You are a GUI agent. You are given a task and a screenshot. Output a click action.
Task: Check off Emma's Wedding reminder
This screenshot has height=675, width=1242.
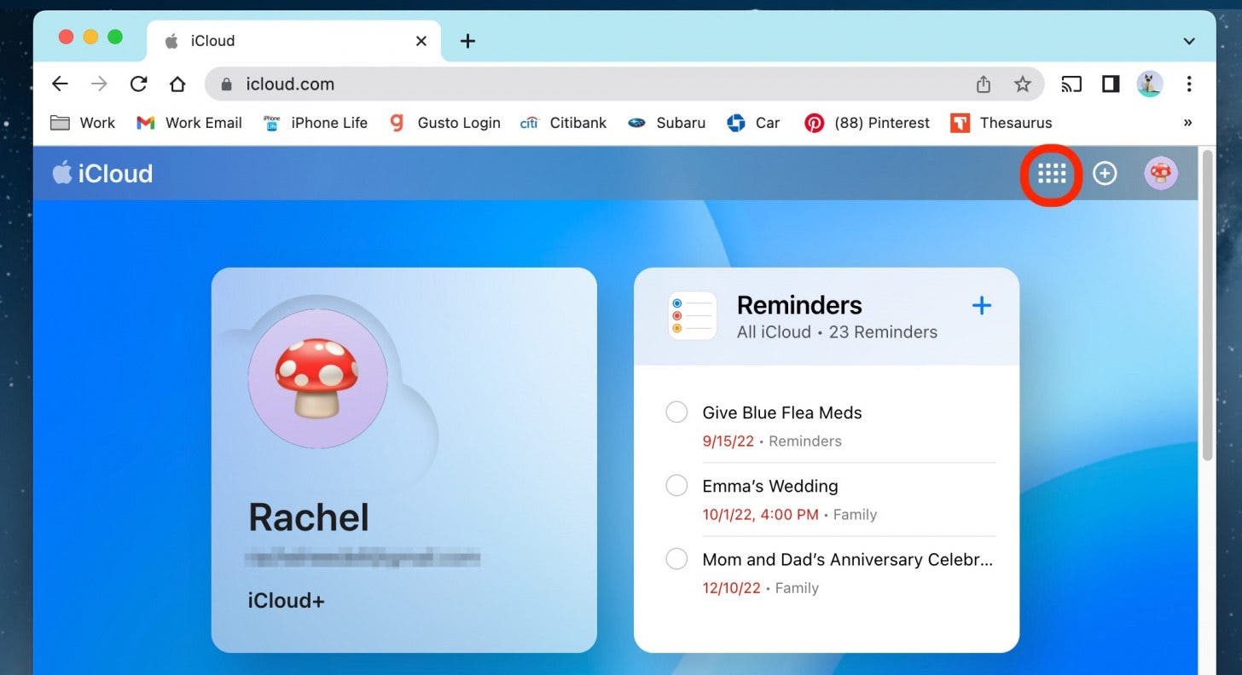[676, 486]
